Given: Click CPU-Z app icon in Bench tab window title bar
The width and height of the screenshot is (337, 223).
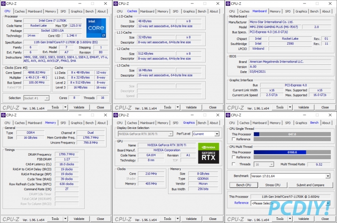Looking at the screenshot, I should tap(228, 115).
